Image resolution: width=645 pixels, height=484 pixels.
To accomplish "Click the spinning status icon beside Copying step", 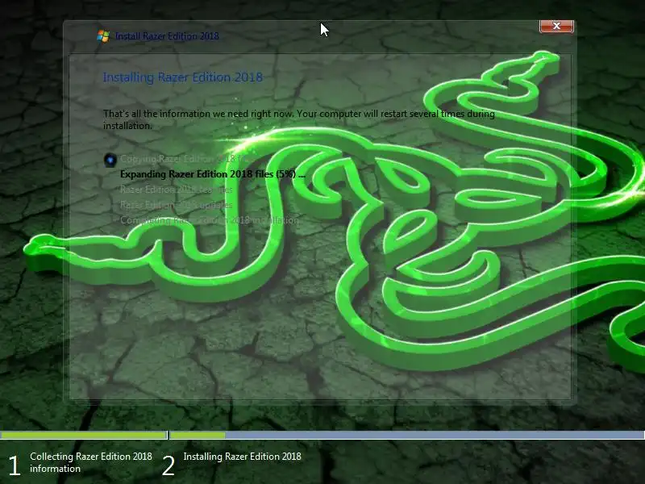I will 110,159.
